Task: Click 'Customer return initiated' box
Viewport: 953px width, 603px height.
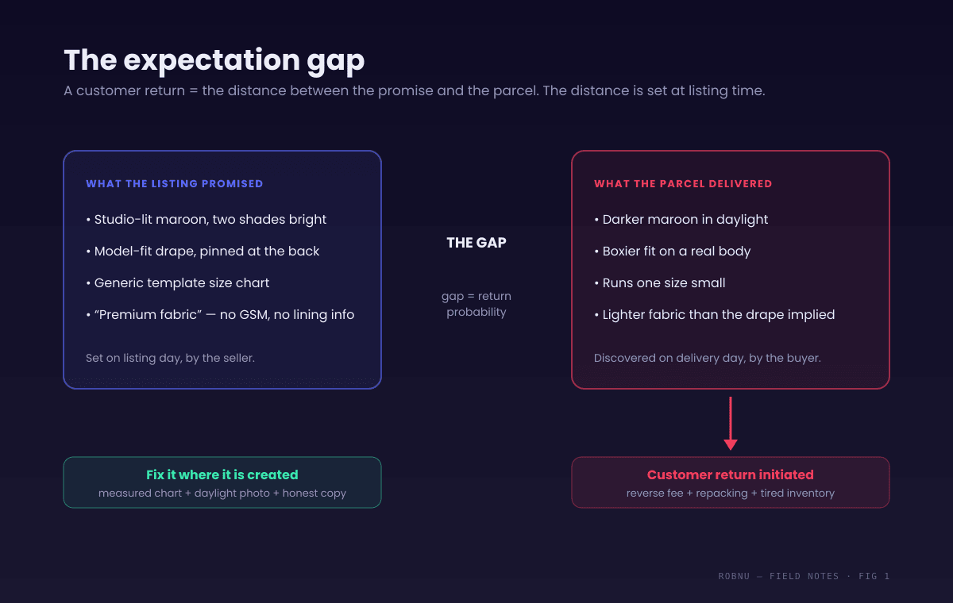Action: point(731,482)
